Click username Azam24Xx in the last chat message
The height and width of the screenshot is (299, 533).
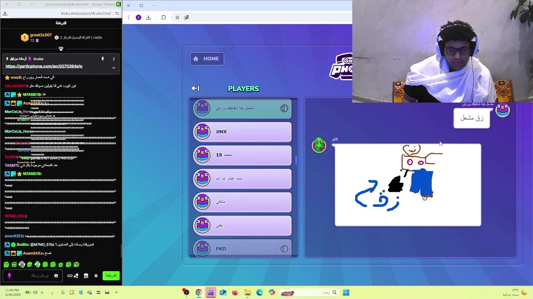point(33,253)
